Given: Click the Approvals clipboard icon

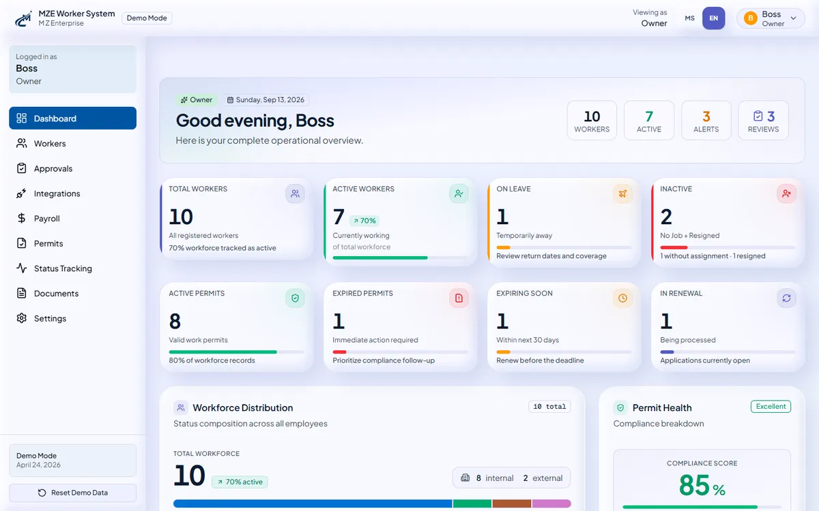Looking at the screenshot, I should tap(22, 168).
